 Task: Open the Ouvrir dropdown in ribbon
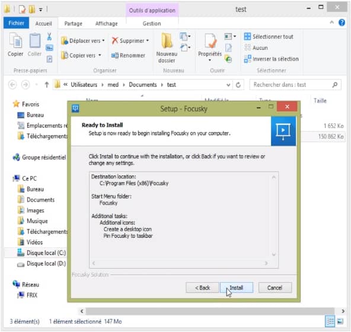click(x=230, y=36)
